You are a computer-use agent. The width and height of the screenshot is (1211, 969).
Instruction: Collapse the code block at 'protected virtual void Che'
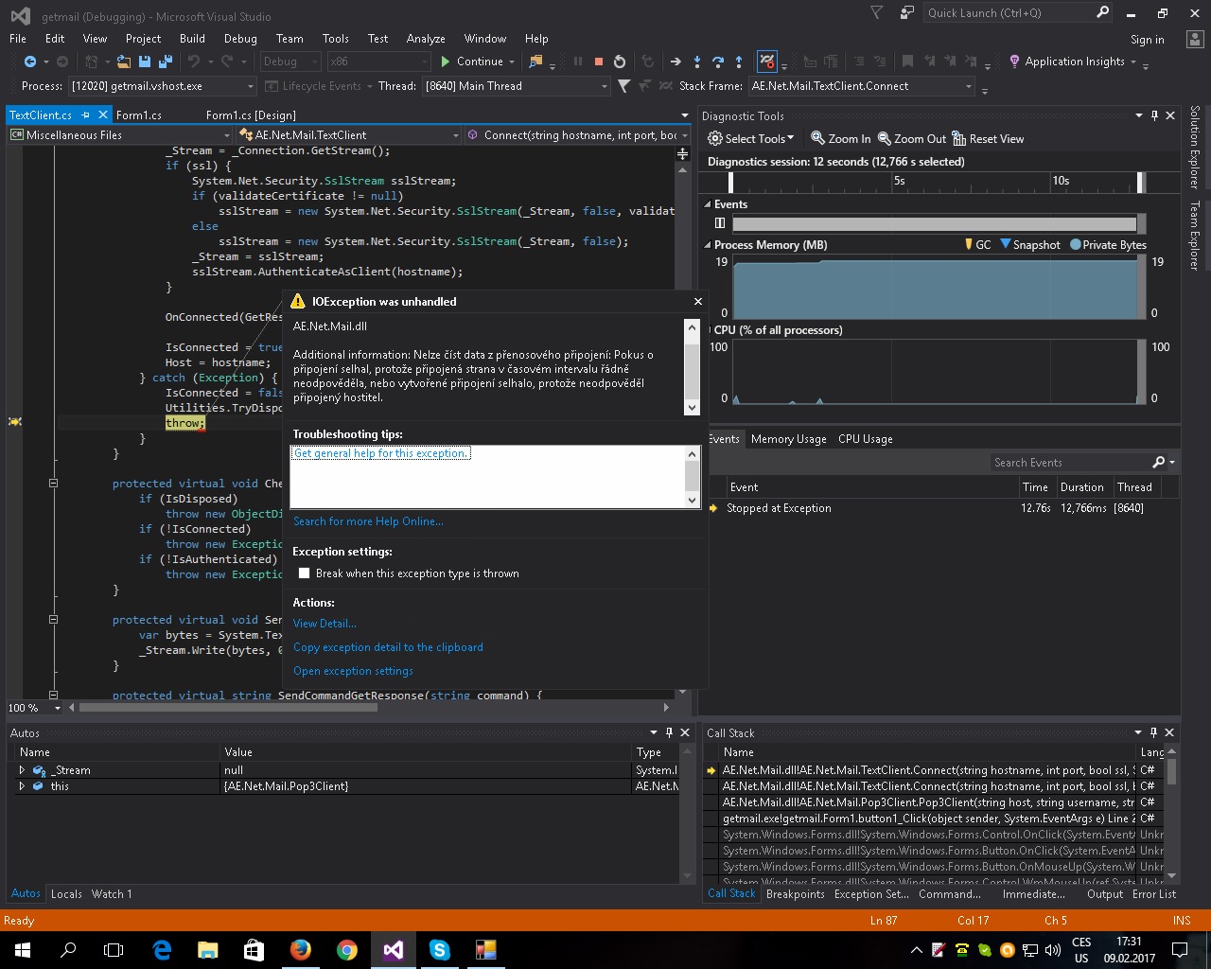pyautogui.click(x=53, y=484)
